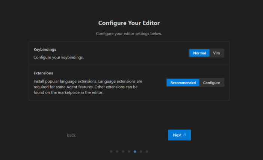263x160 pixels.
Task: Click the Configure Your Editor heading
Action: click(x=129, y=23)
